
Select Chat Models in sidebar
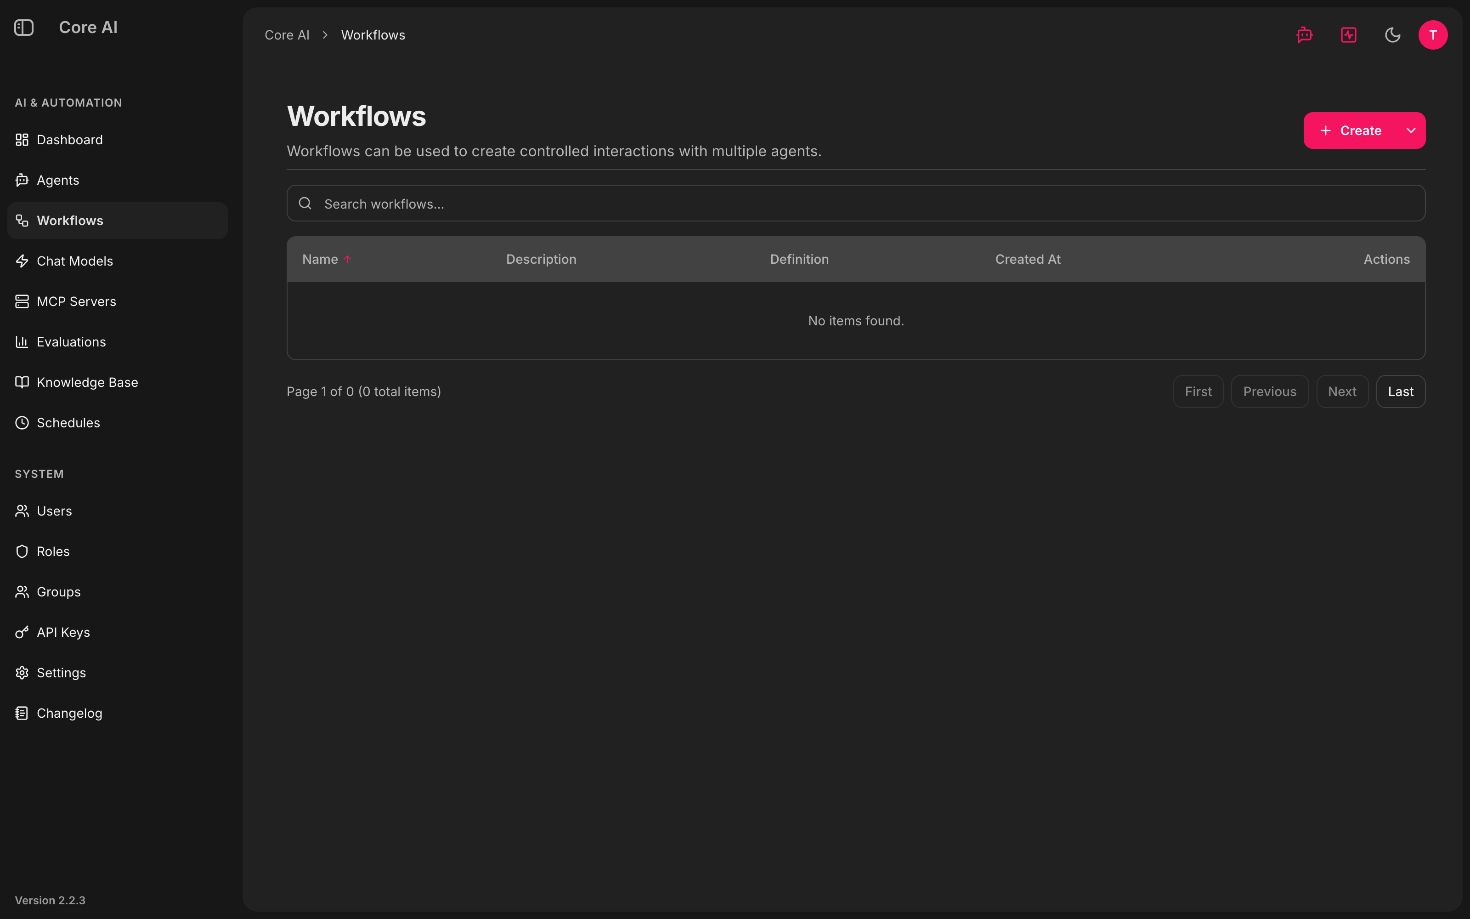point(117,261)
